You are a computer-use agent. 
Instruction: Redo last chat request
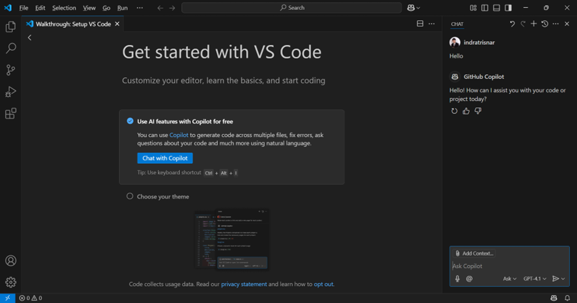click(x=523, y=24)
